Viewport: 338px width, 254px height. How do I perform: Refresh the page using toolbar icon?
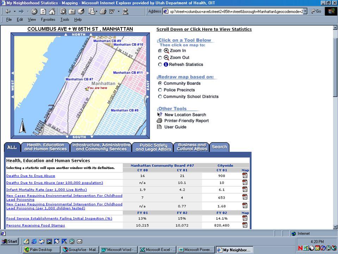(x=43, y=11)
